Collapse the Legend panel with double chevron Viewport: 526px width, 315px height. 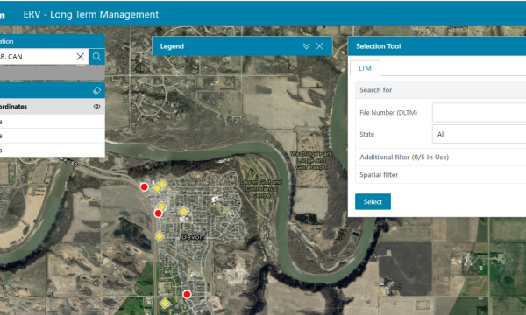(x=306, y=46)
